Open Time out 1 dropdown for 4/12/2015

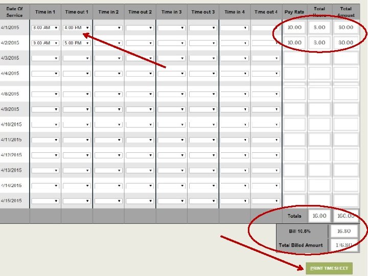(x=77, y=155)
